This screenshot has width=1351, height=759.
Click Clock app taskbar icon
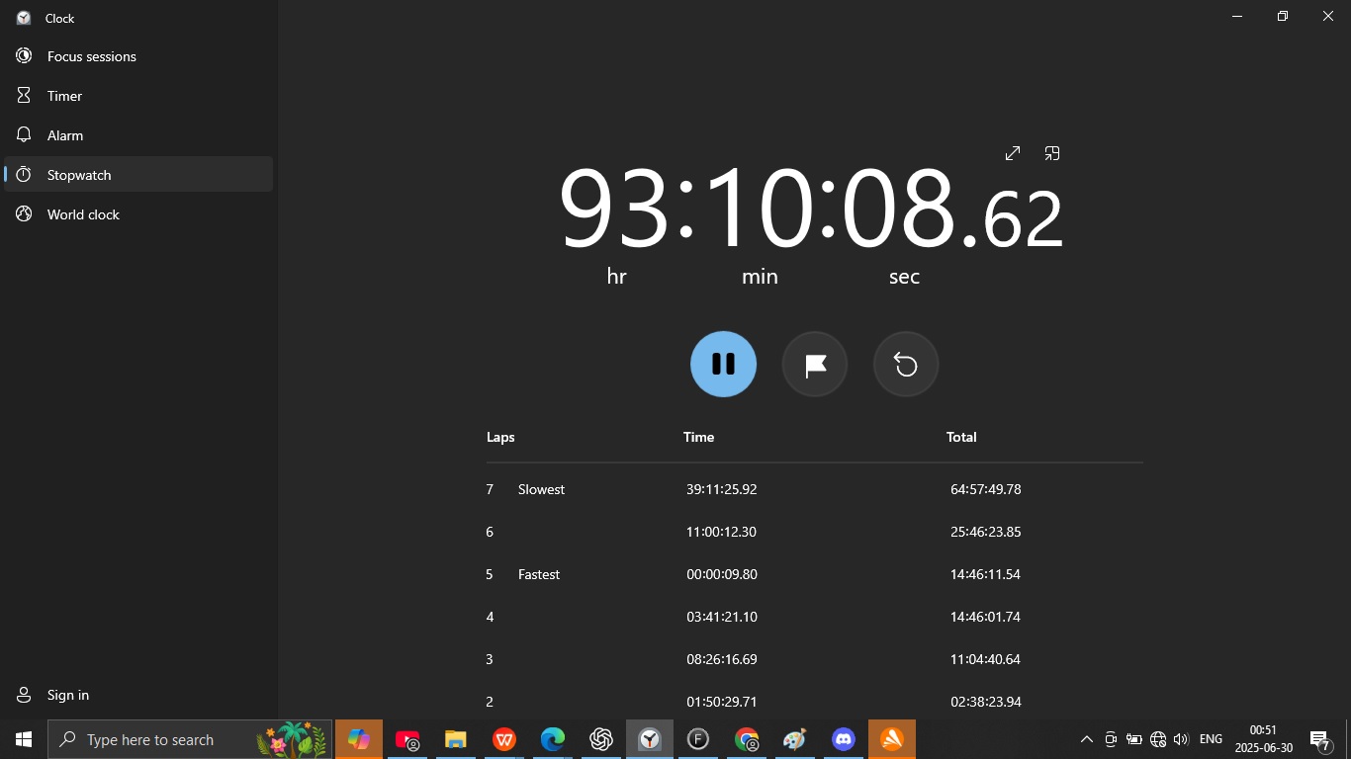tap(650, 739)
